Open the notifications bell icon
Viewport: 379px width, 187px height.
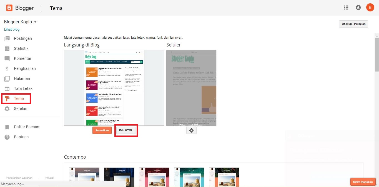pos(358,8)
